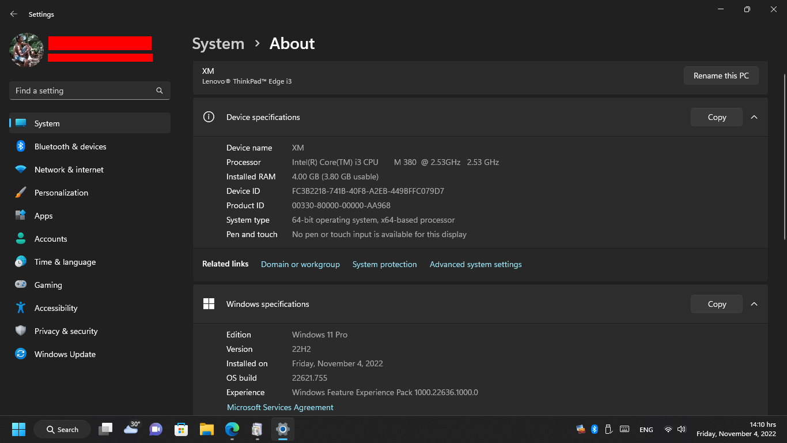Collapse the Device specifications section chevron

coord(754,117)
